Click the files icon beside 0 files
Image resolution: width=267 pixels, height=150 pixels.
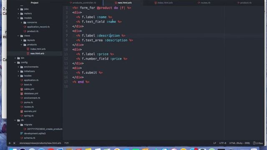[x=254, y=143]
